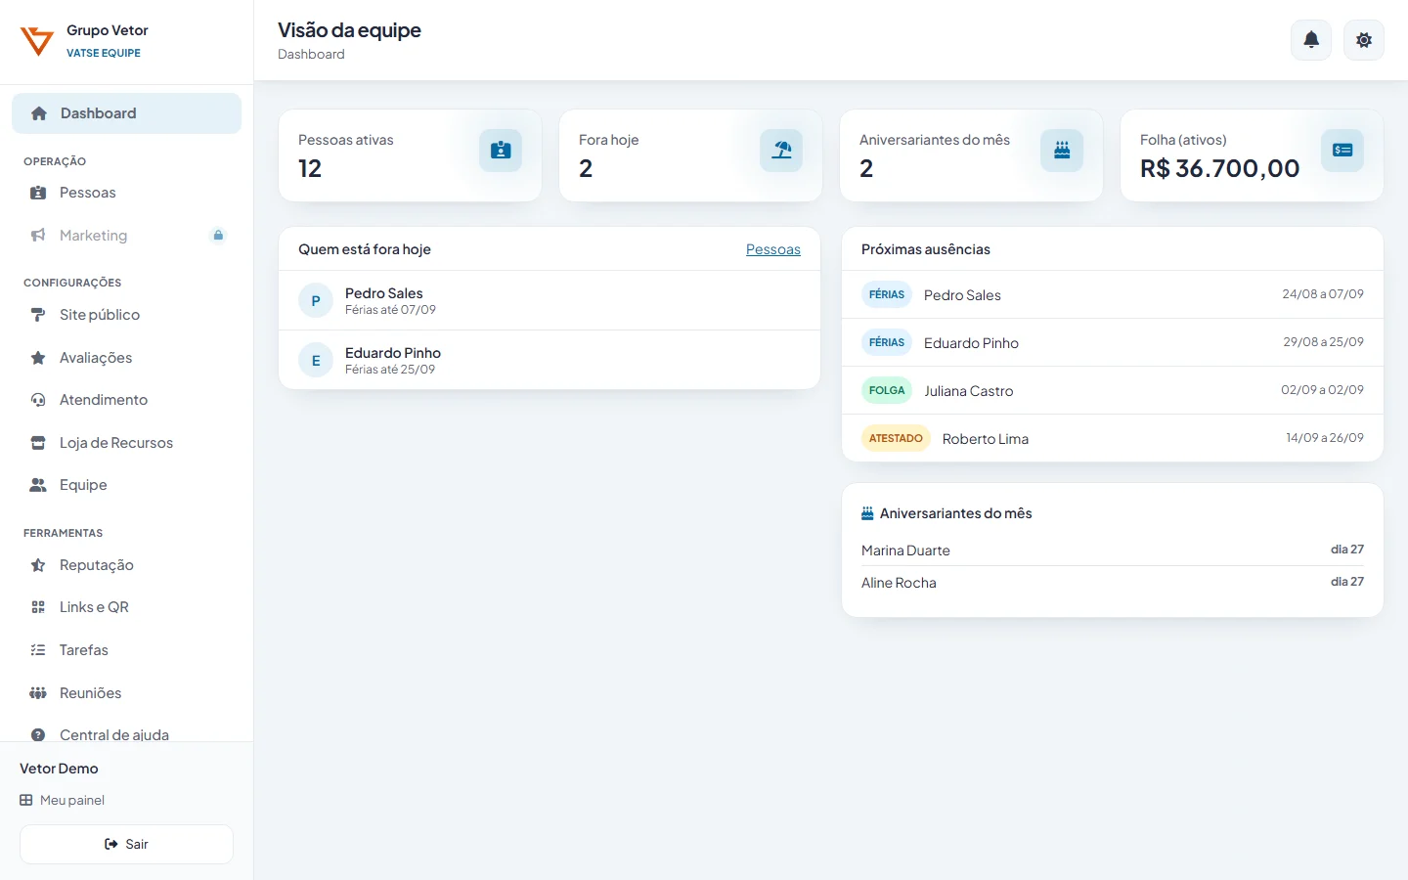Click Aline Rocha birthday row
Image resolution: width=1408 pixels, height=880 pixels.
coord(1113,582)
